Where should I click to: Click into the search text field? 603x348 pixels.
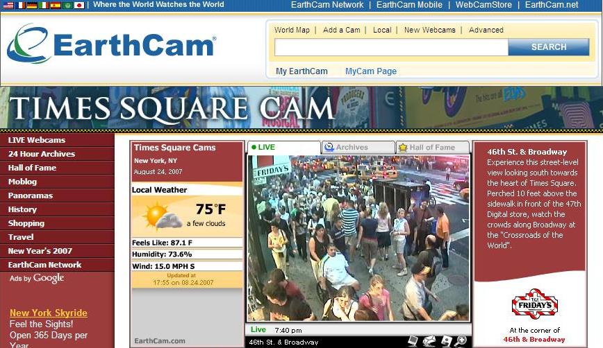(x=392, y=47)
